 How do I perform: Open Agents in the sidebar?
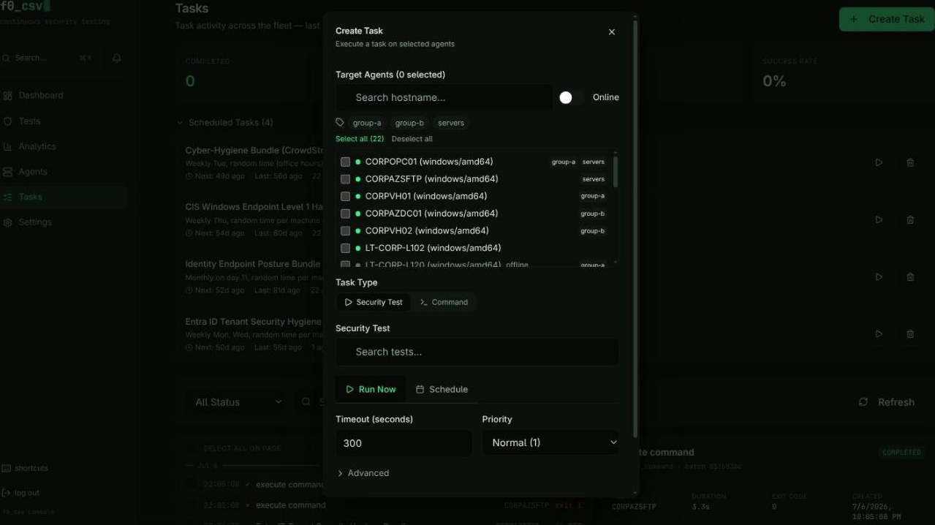point(64,172)
